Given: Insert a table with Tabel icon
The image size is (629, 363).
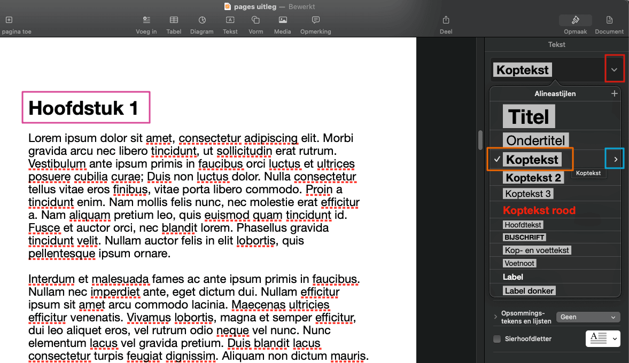Looking at the screenshot, I should pyautogui.click(x=174, y=20).
